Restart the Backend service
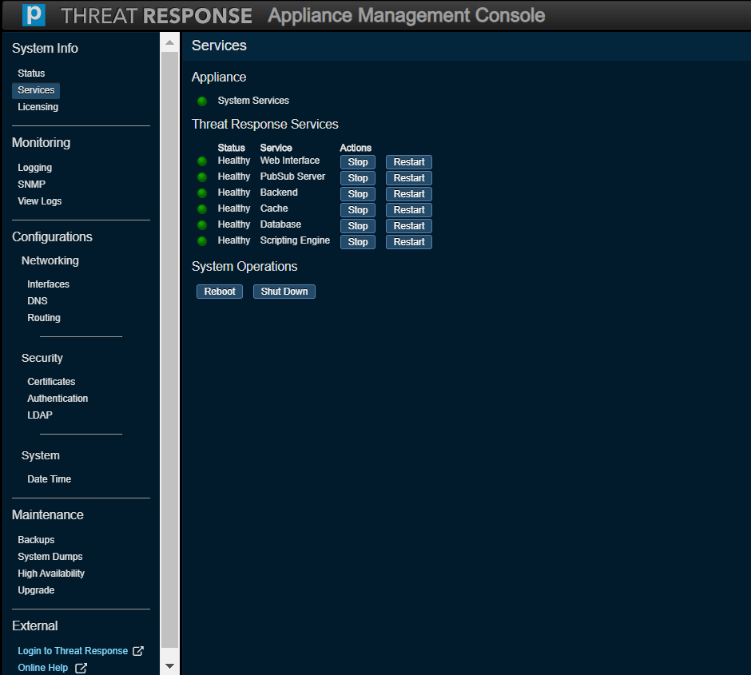This screenshot has width=751, height=675. click(x=409, y=194)
